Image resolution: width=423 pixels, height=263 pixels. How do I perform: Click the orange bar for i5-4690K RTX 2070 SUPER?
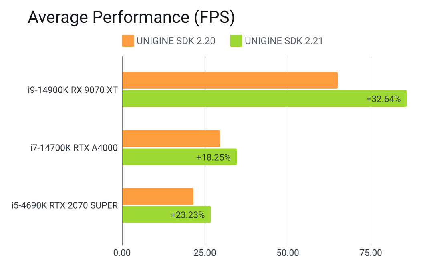pos(157,197)
